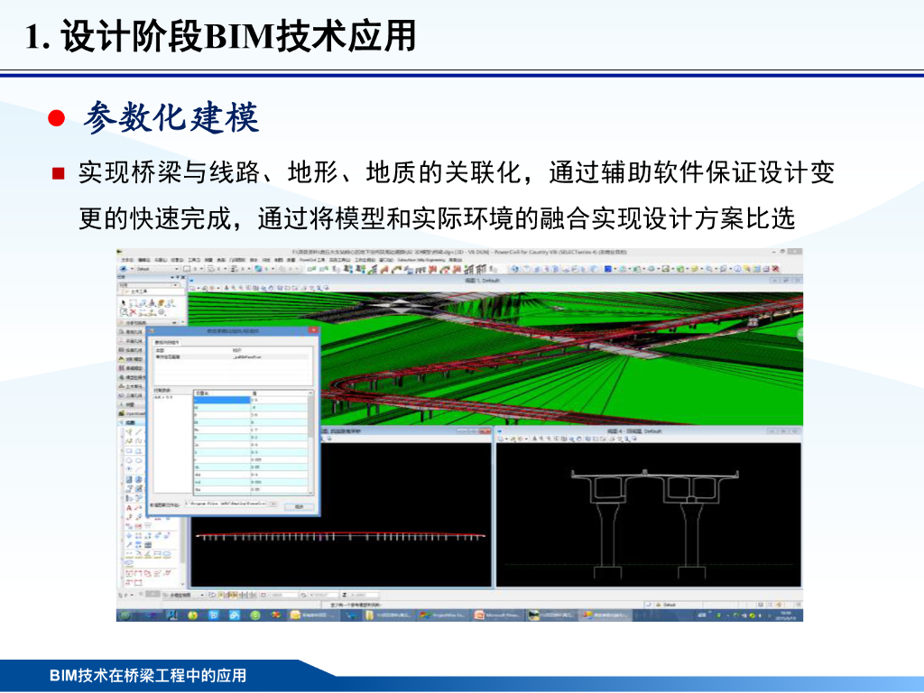Select the red A Place Text tool
The image size is (924, 693).
point(129,508)
